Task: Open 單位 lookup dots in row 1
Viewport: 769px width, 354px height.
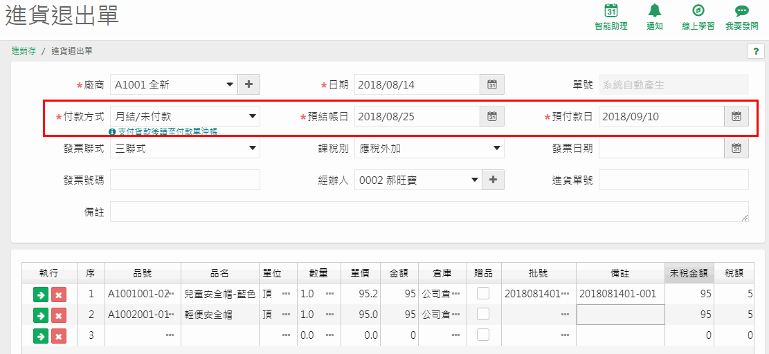Action: [x=287, y=294]
